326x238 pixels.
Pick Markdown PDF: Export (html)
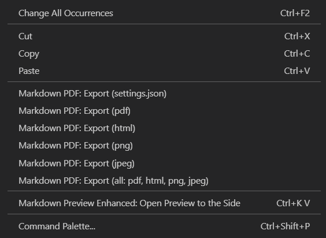164,128
